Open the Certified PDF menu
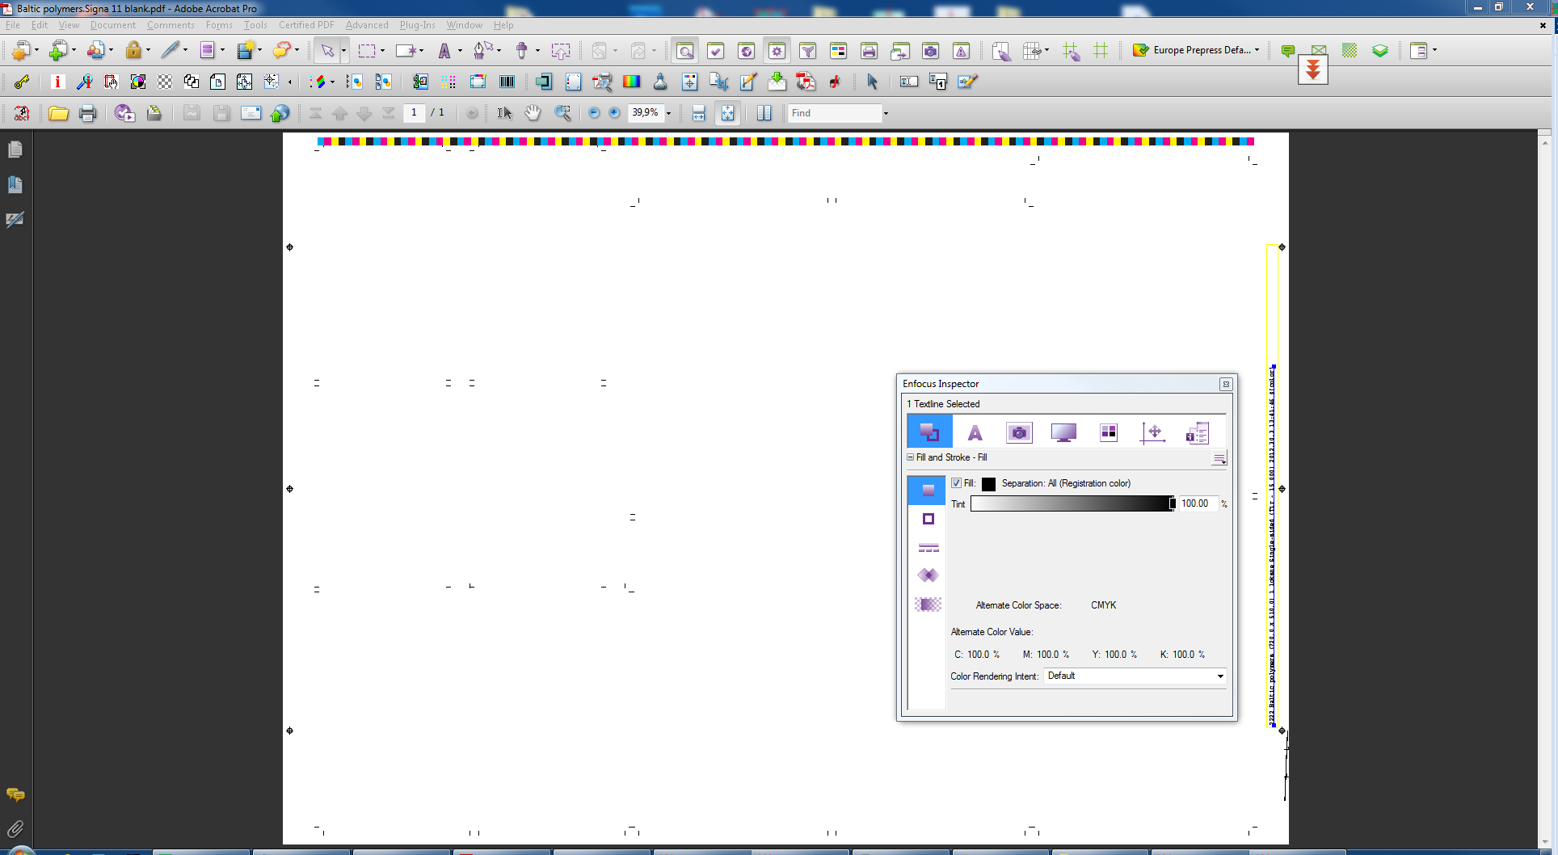This screenshot has width=1558, height=855. pos(306,25)
